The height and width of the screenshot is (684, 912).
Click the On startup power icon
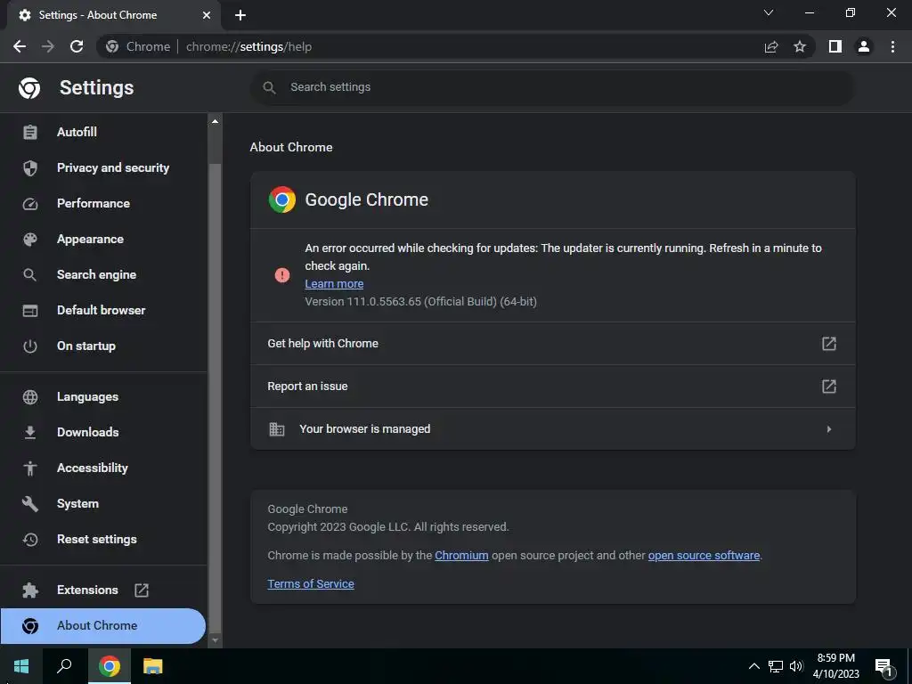pos(29,346)
